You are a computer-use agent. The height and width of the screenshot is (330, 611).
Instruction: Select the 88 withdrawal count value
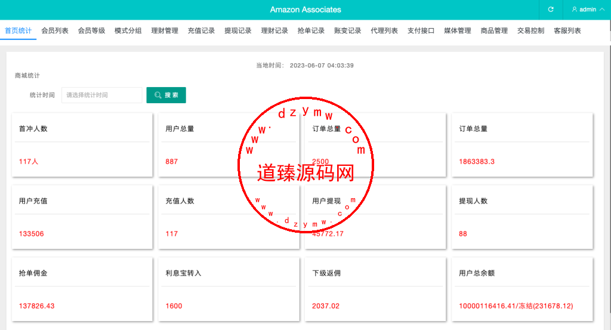tap(463, 234)
